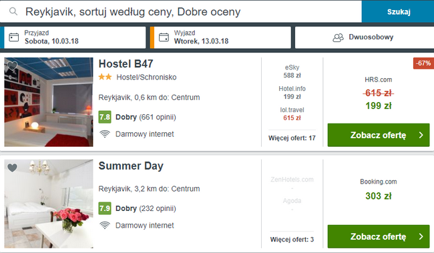Viewport: 434px width, 253px height.
Task: Click the search magnifier icon
Action: 13,11
